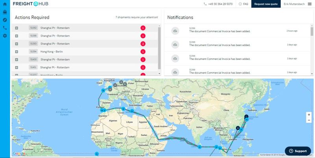Tick the checkbox for Hong Kong - Berlin S1394
The height and width of the screenshot is (158, 315).
(x=17, y=52)
